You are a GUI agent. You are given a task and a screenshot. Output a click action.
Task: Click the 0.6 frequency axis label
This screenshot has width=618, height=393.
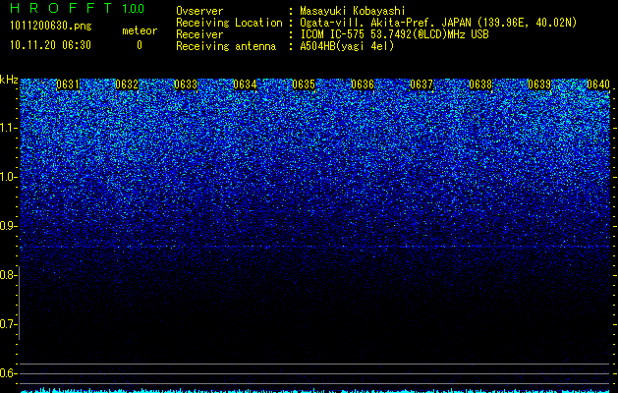click(8, 373)
